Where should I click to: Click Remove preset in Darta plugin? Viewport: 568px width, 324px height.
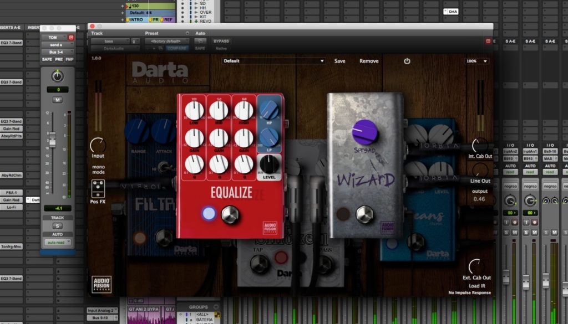[369, 61]
